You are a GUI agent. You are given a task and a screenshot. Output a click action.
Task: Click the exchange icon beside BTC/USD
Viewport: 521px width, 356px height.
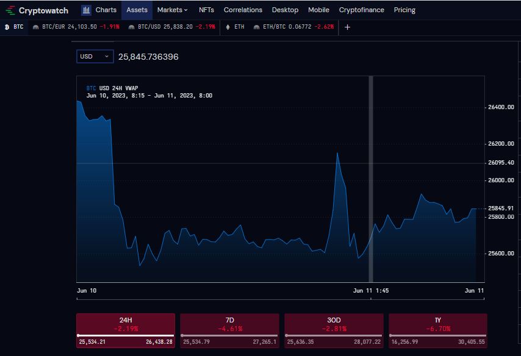point(131,27)
